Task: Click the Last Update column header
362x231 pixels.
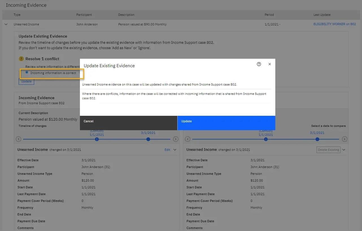Action: [x=322, y=15]
